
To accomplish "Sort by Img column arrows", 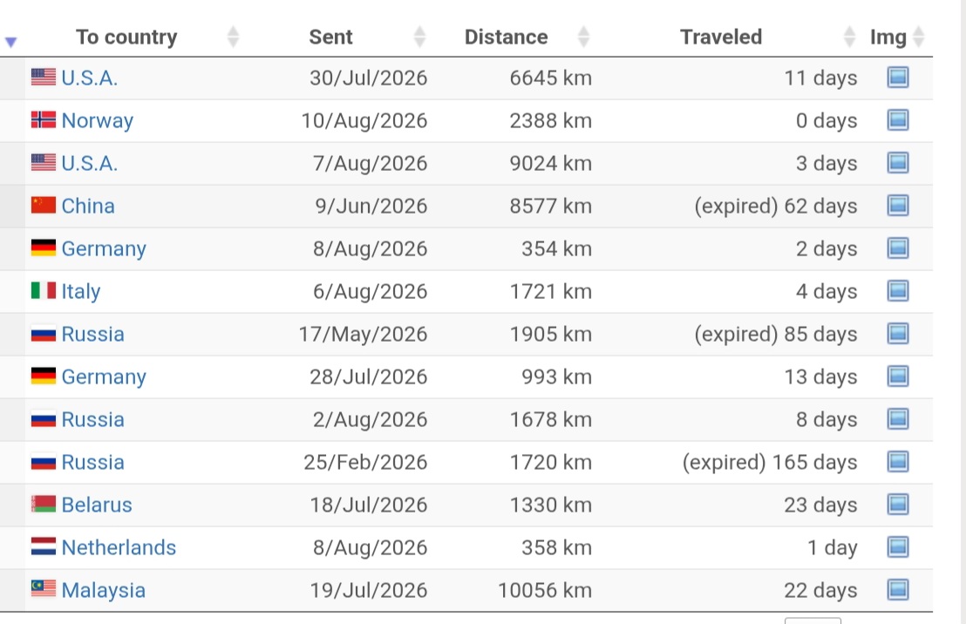I will 919,37.
